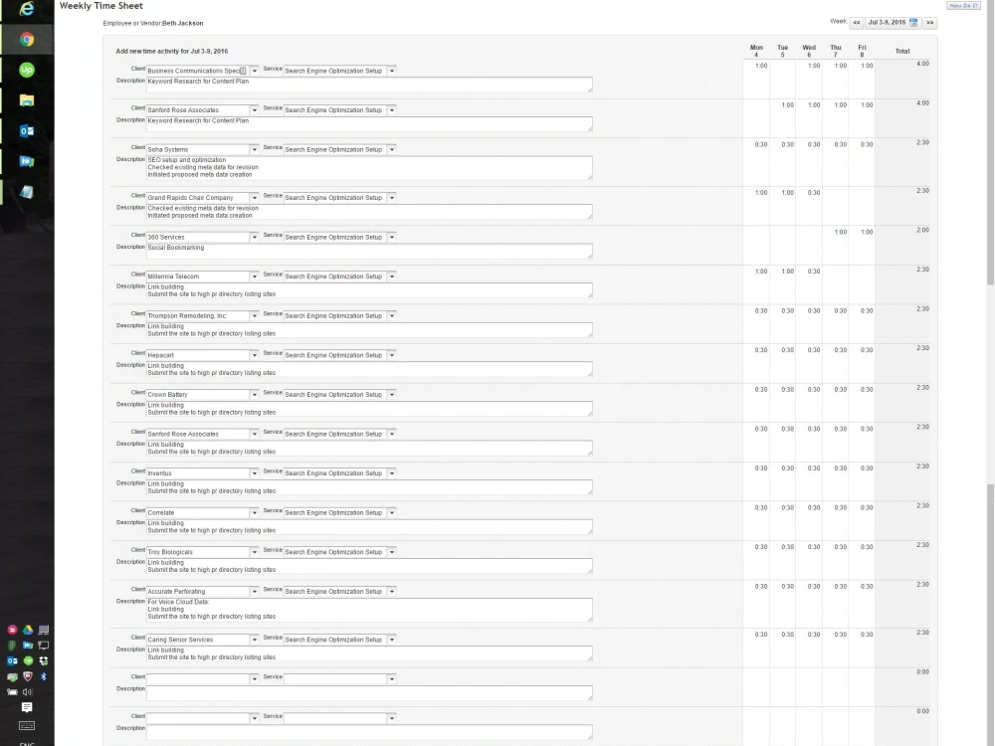
Task: Open the Millennia Telecom client dropdown
Action: click(255, 277)
